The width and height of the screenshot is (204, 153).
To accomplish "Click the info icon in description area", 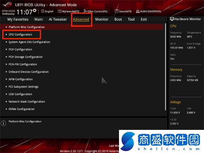I will tap(3, 123).
